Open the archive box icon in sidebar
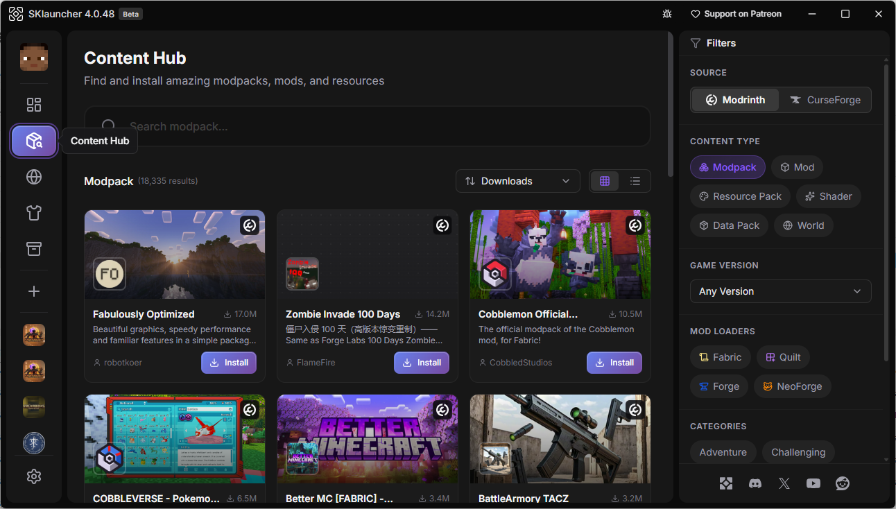Viewport: 896px width, 509px height. pos(34,249)
